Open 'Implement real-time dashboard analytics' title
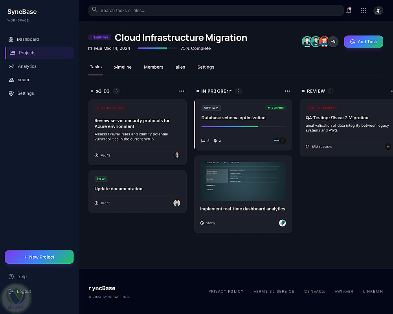 pyautogui.click(x=242, y=209)
